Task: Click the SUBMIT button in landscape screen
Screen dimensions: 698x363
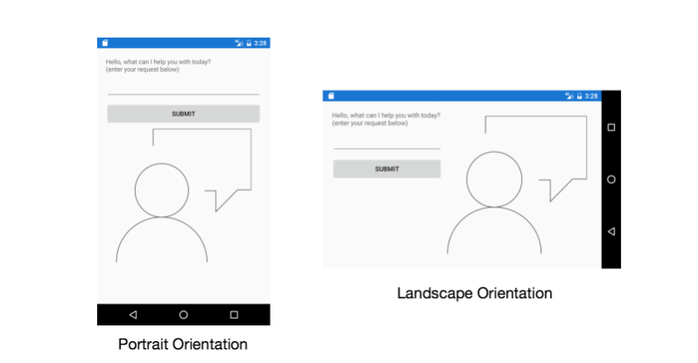Action: [x=387, y=169]
